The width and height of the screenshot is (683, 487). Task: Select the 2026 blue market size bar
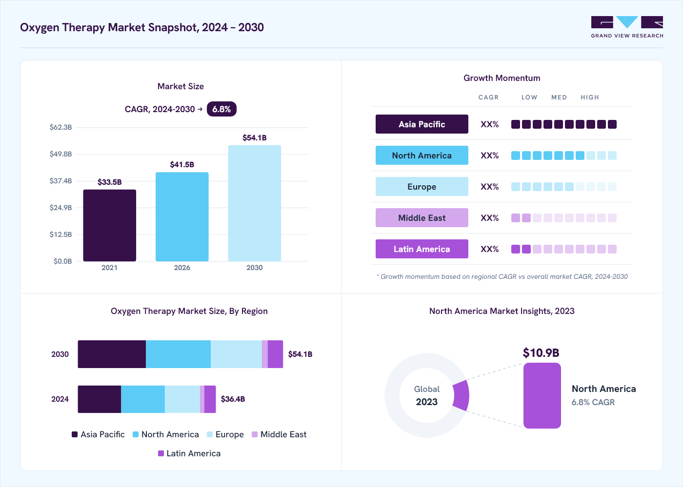point(182,216)
